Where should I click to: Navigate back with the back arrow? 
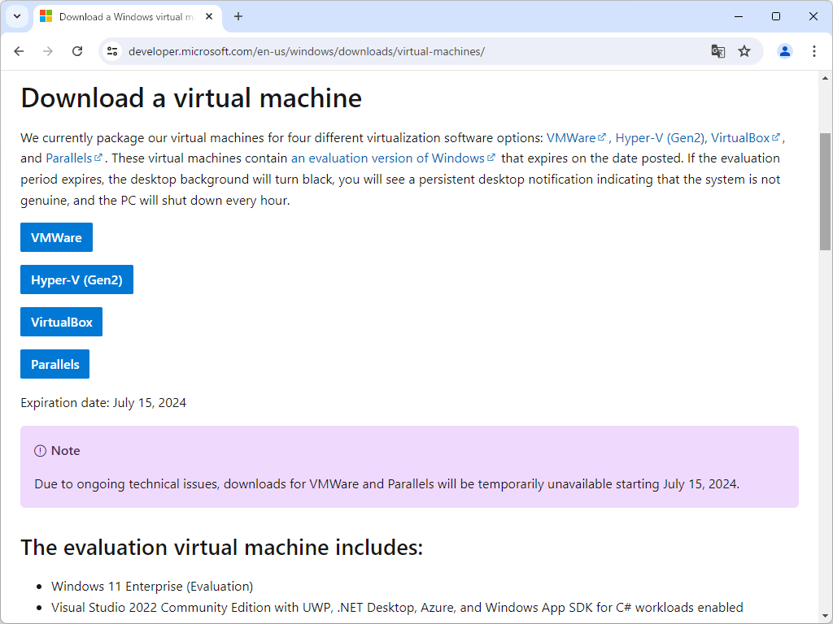point(19,50)
